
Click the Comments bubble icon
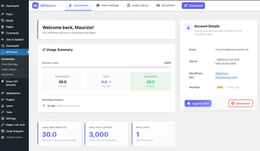point(3,33)
